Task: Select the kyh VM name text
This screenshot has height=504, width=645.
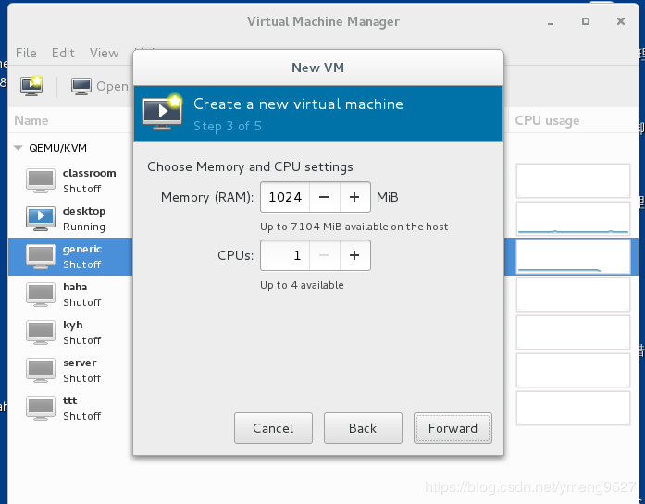Action: 73,325
